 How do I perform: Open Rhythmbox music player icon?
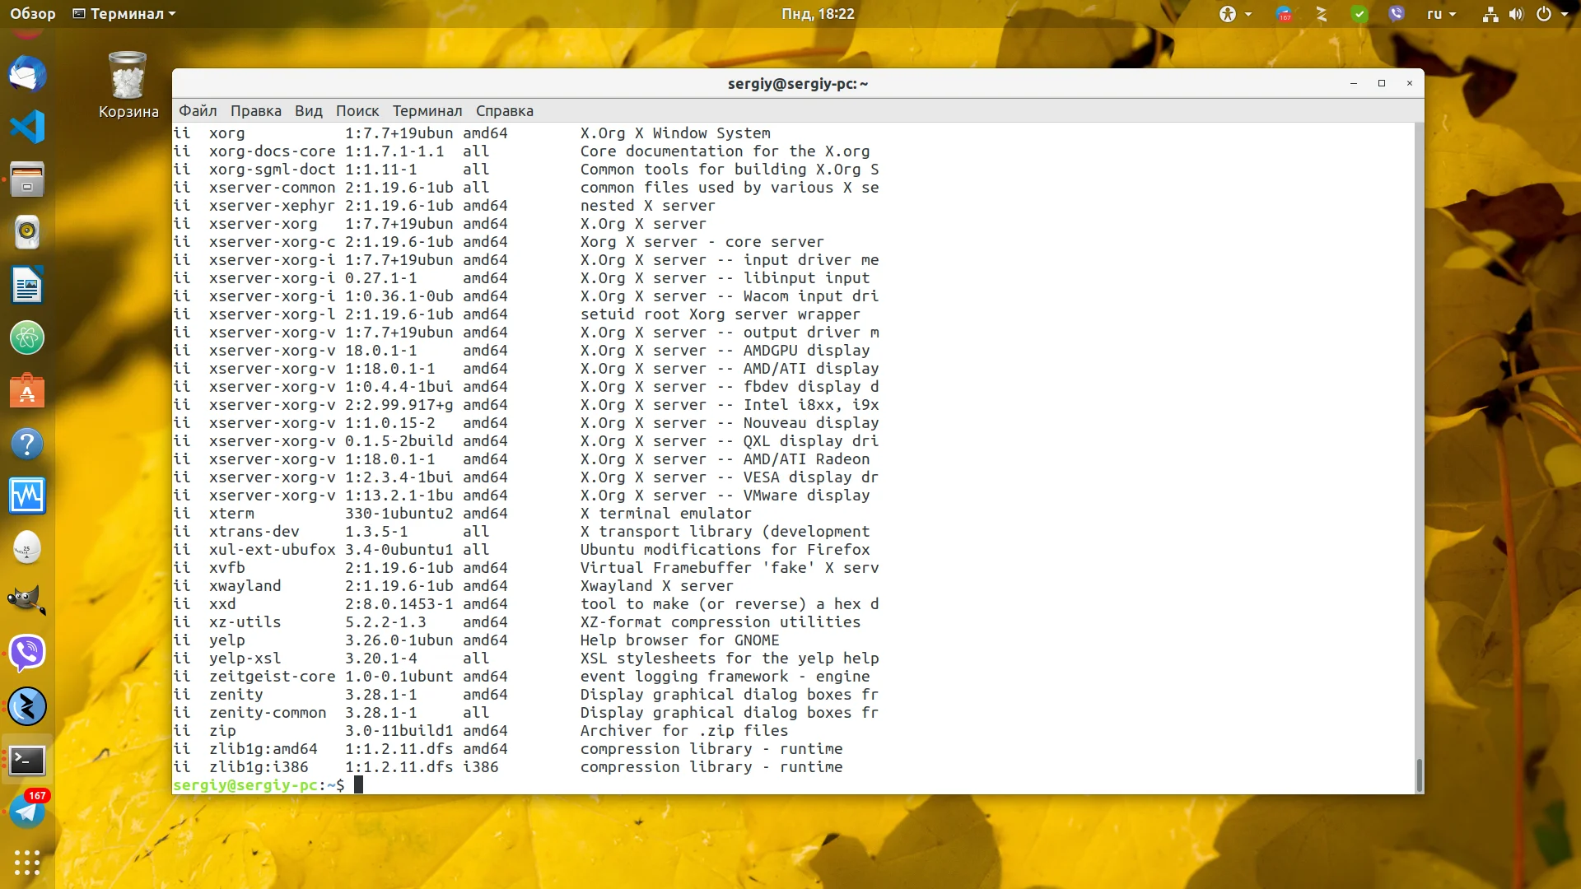(x=27, y=232)
